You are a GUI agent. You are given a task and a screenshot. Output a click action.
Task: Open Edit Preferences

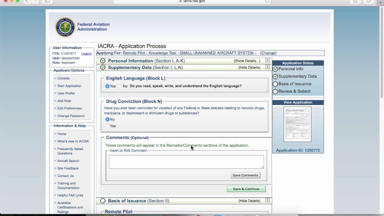point(70,108)
